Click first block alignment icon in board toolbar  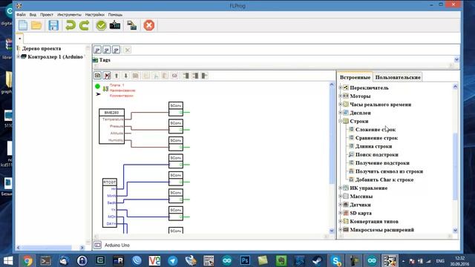tap(186, 76)
